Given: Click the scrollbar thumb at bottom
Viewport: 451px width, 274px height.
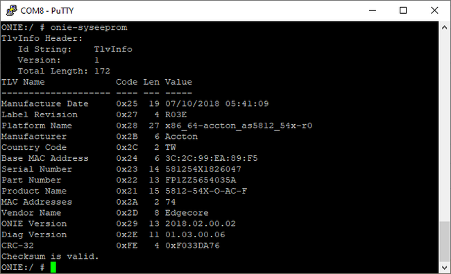Looking at the screenshot, I should coord(444,242).
